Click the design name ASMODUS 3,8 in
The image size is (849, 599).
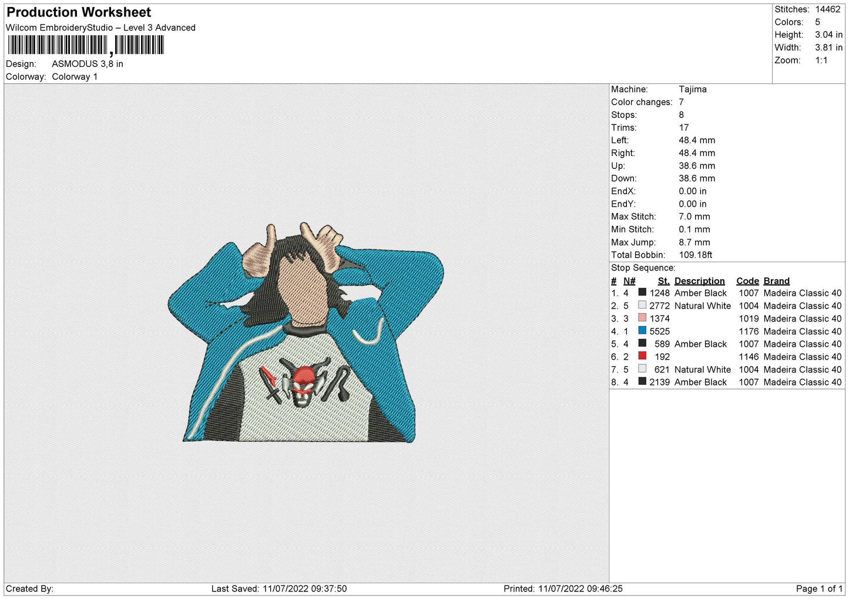(x=88, y=64)
